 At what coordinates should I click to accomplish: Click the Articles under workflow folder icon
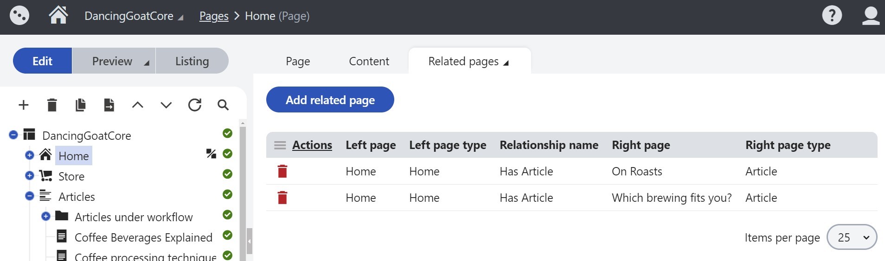pos(62,216)
